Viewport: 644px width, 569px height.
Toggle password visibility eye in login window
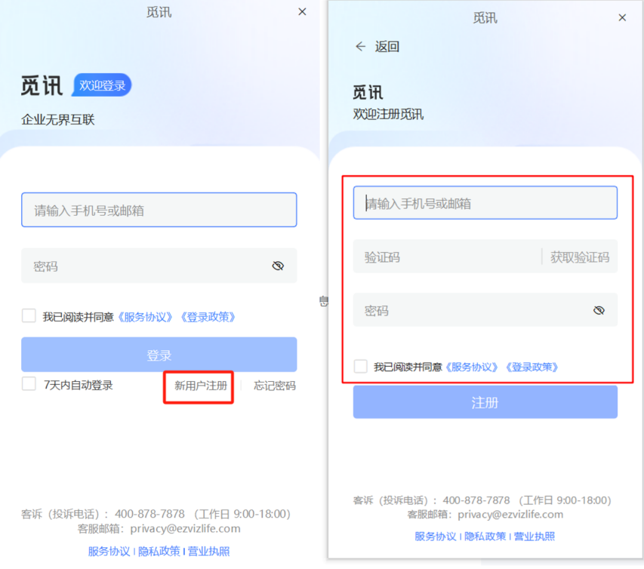278,266
